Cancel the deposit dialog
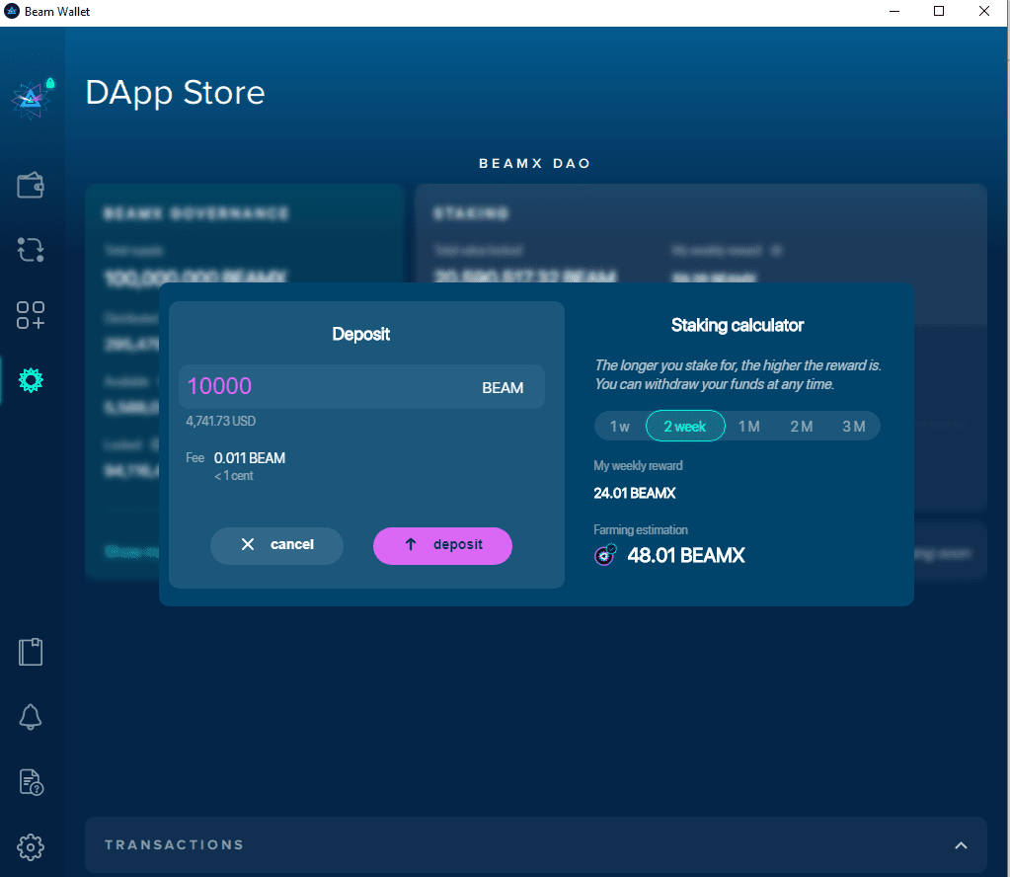Image resolution: width=1010 pixels, height=877 pixels. [276, 545]
